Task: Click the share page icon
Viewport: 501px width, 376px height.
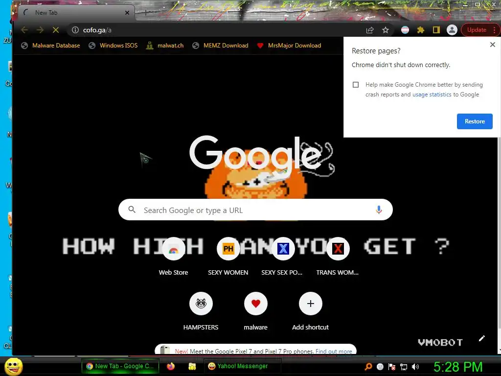Action: click(x=370, y=30)
